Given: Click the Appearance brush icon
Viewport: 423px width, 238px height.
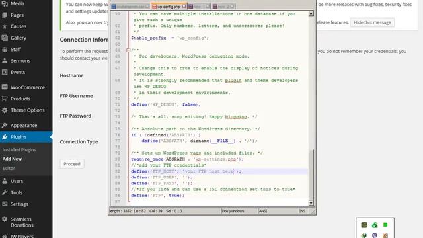Looking at the screenshot, I should point(5,125).
